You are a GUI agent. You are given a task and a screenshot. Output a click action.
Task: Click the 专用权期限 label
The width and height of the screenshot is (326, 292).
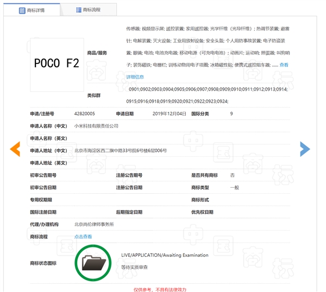(x=41, y=200)
